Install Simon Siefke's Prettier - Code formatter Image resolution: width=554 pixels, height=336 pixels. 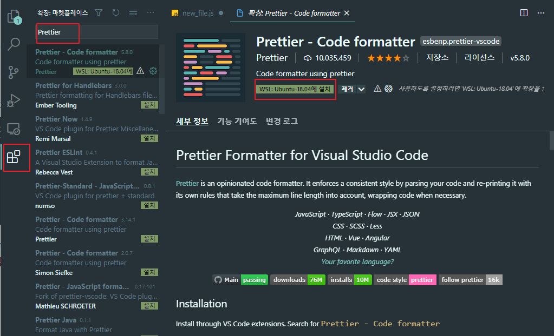click(149, 272)
